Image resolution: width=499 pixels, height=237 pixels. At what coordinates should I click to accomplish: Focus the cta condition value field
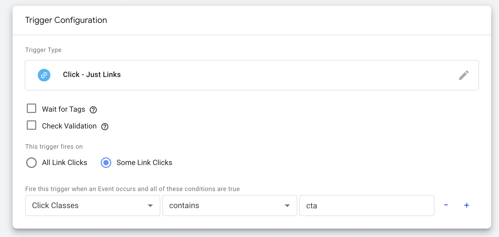[367, 205]
